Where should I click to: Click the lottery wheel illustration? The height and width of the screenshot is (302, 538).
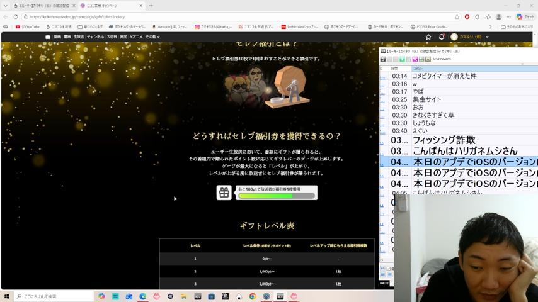click(x=287, y=87)
